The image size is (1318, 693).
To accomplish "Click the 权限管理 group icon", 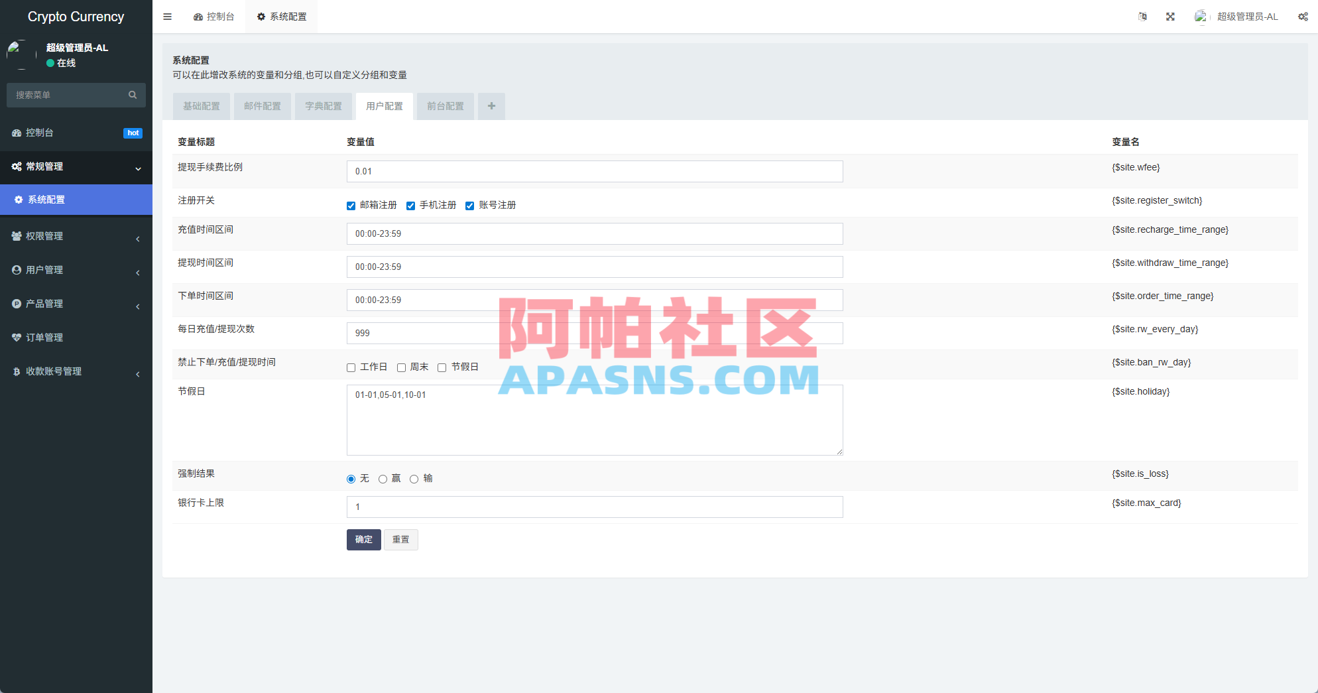I will click(x=17, y=236).
